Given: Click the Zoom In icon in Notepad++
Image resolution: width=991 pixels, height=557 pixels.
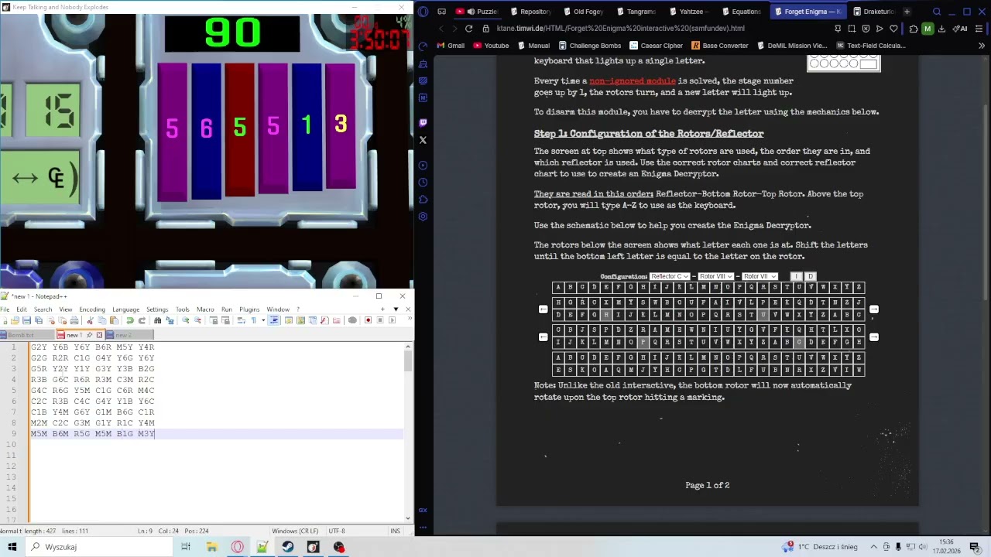Looking at the screenshot, I should (186, 320).
